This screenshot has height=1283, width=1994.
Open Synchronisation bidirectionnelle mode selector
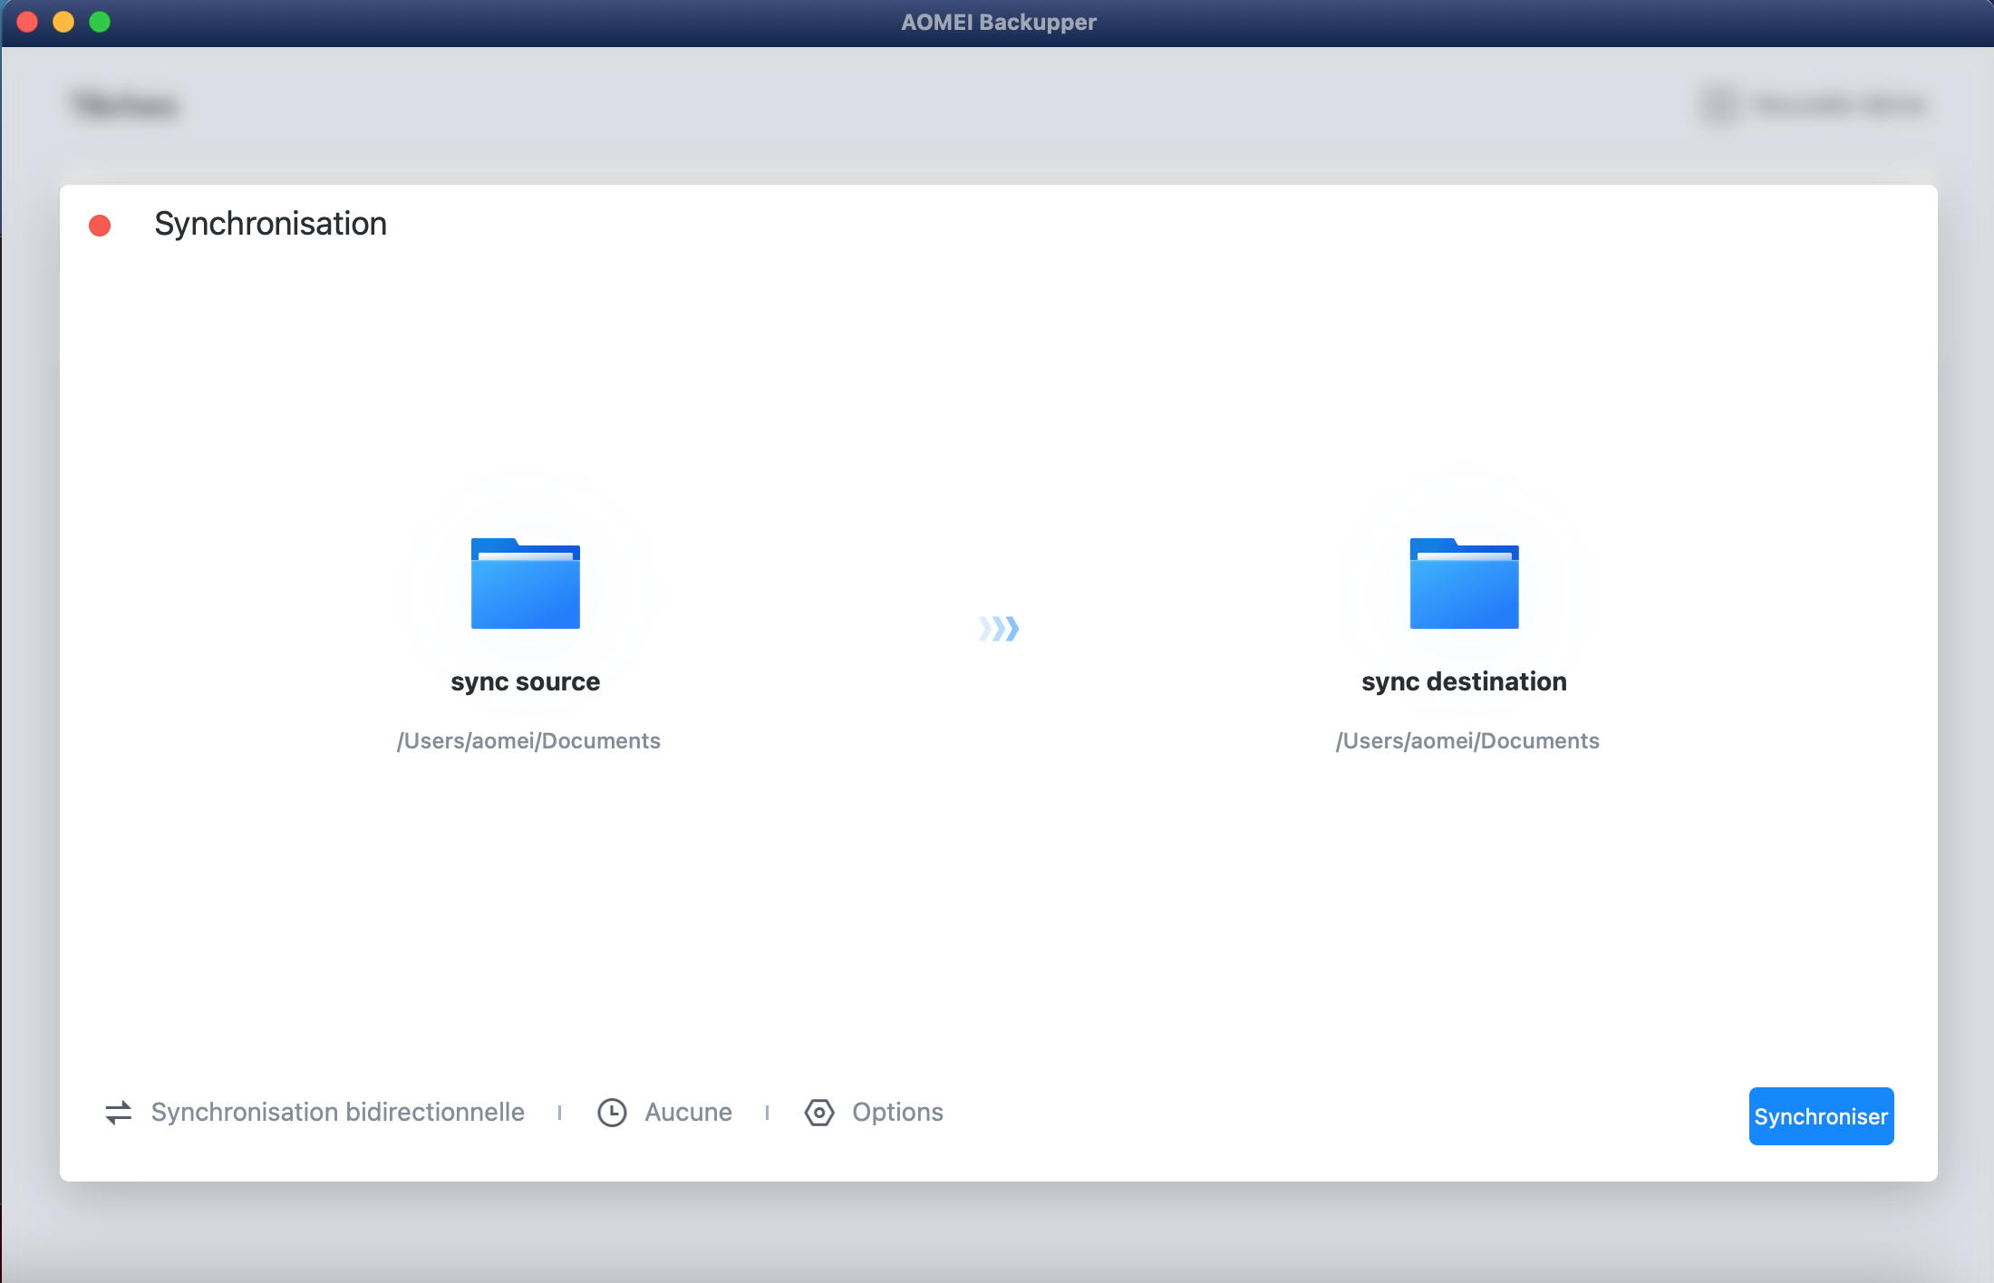tap(337, 1112)
